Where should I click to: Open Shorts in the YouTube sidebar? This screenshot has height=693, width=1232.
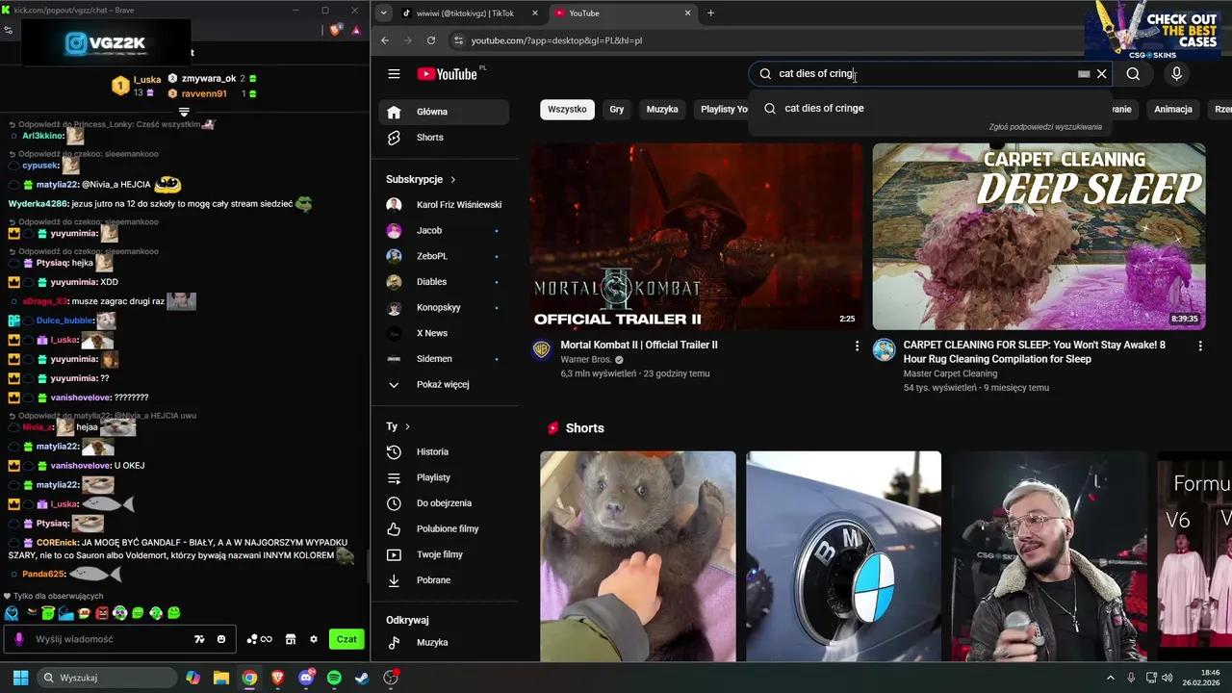pyautogui.click(x=444, y=138)
